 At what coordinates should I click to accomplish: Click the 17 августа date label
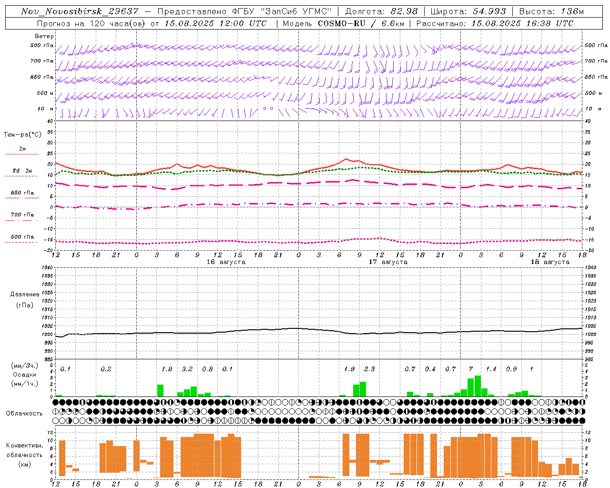click(388, 262)
